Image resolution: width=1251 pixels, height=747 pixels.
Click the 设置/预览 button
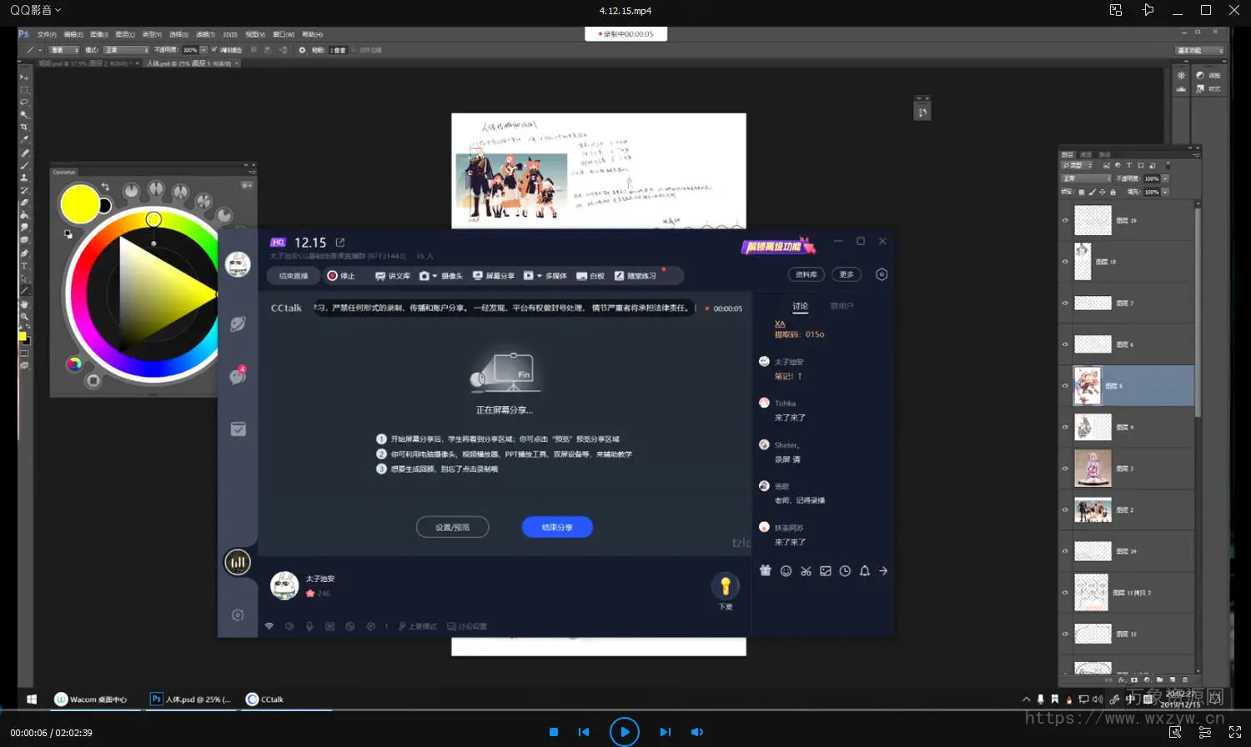(x=452, y=527)
